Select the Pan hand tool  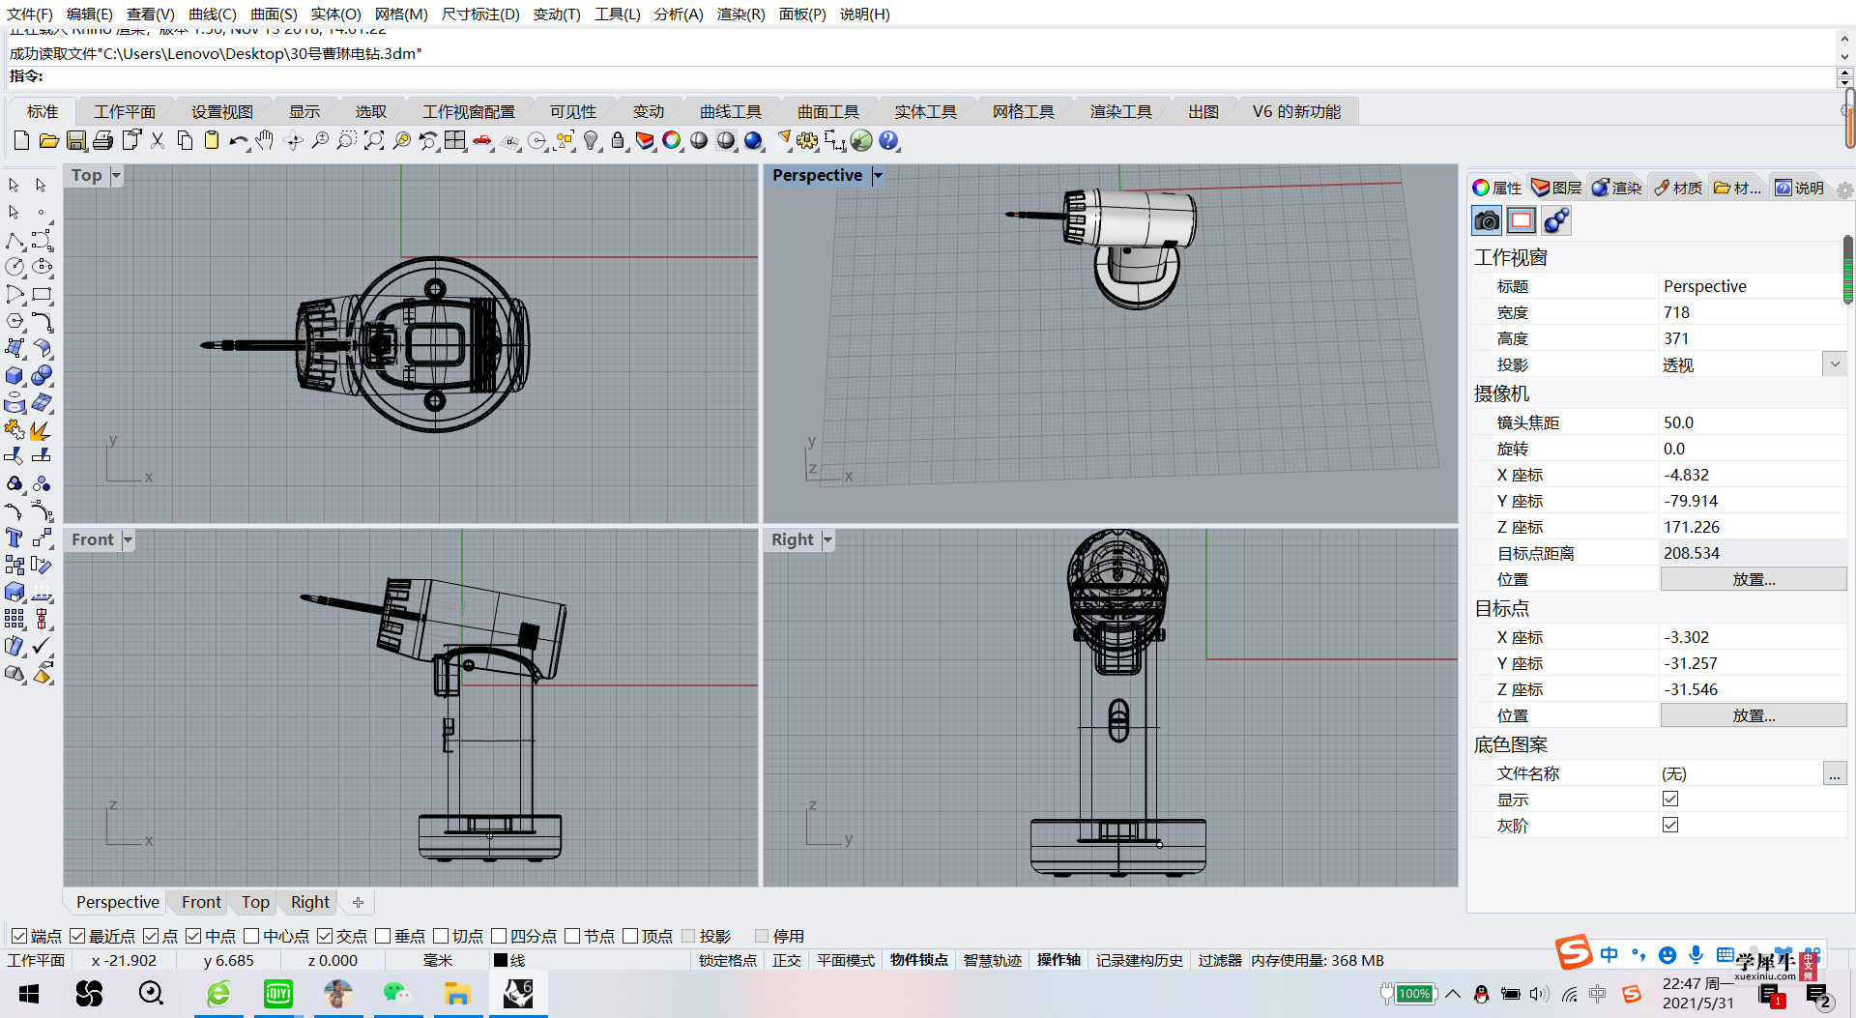[265, 141]
